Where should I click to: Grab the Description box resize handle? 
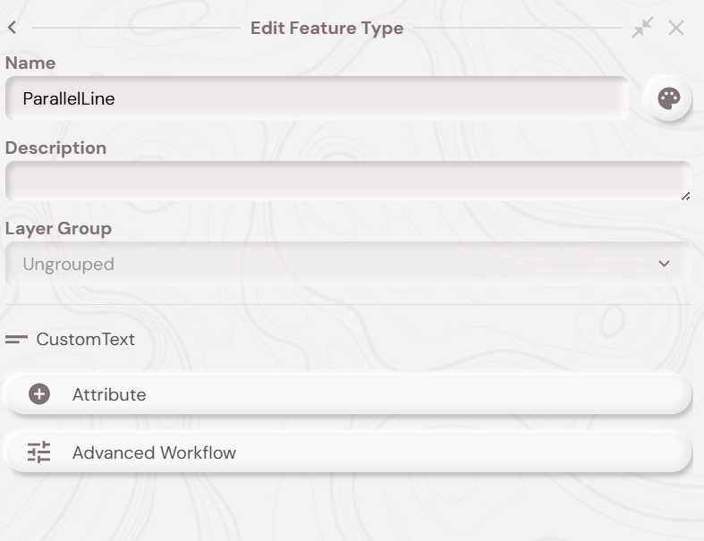coord(685,196)
